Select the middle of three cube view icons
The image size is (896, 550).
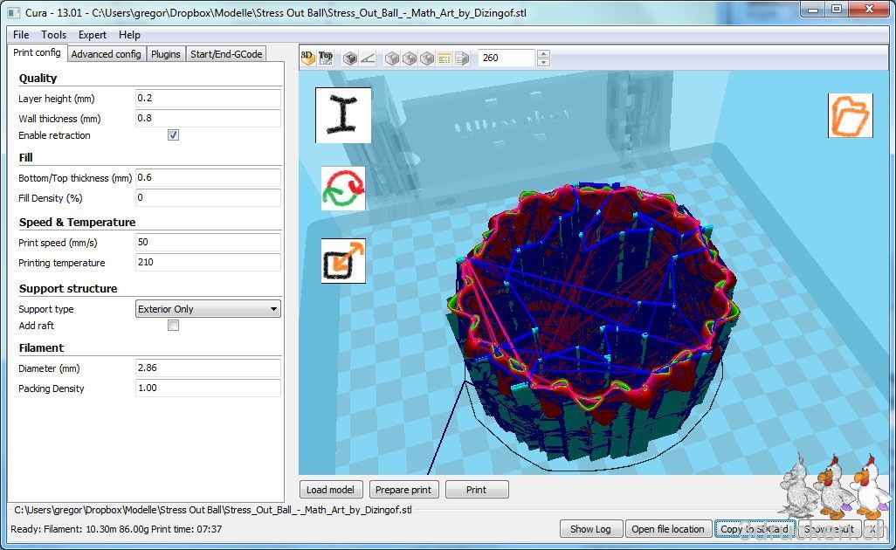(x=410, y=58)
